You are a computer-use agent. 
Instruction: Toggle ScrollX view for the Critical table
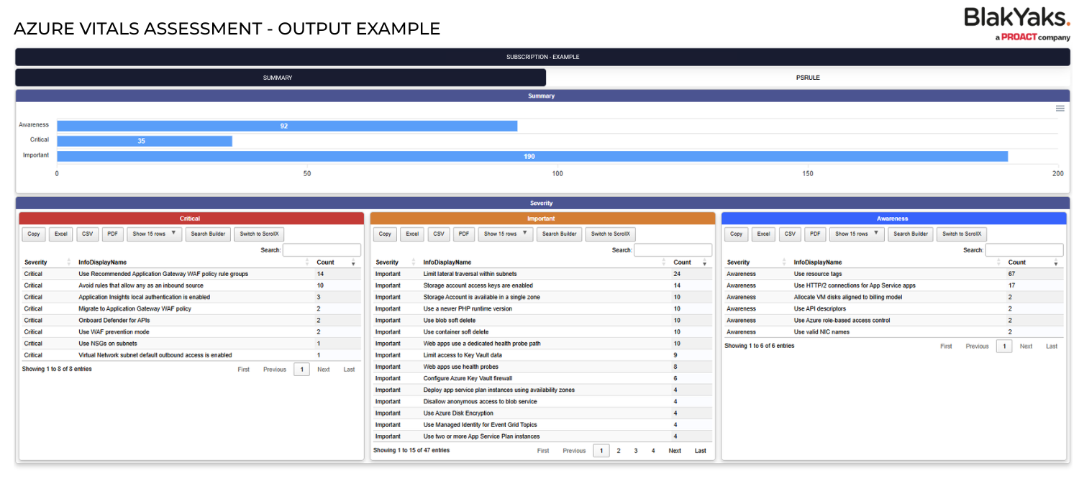pyautogui.click(x=258, y=234)
